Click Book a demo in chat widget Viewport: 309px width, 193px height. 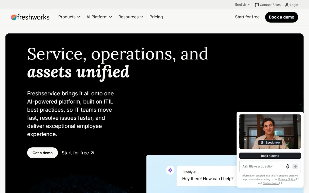click(x=270, y=156)
